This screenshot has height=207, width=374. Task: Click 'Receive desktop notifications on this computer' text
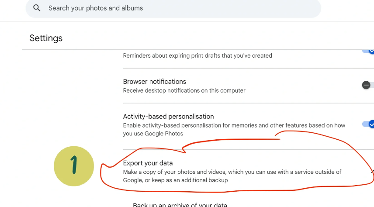[184, 91]
